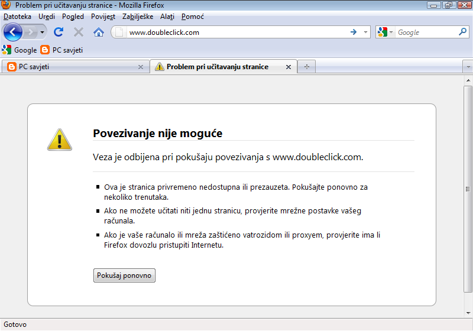Screen dimensions: 473x331
Task: Select the Problem pri učitavanju stranice tab
Action: [223, 67]
